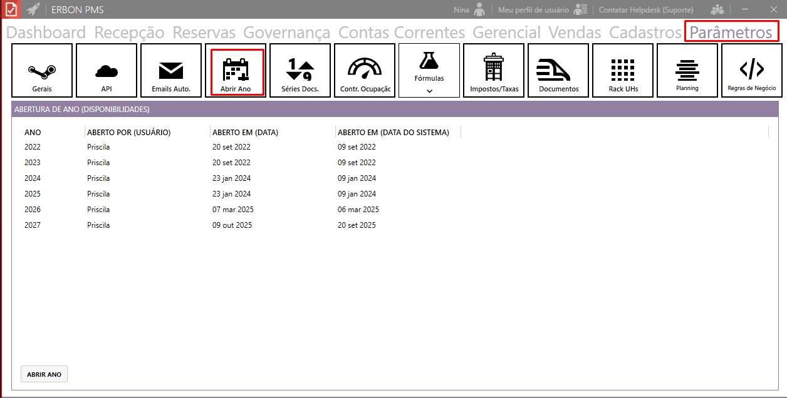Sort by the ANO column header
The image size is (787, 398).
(x=33, y=133)
